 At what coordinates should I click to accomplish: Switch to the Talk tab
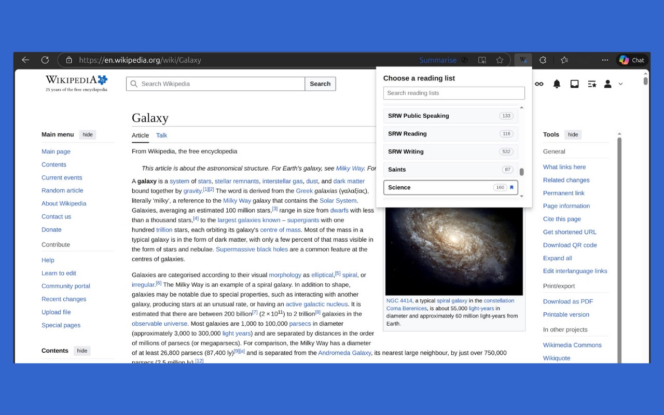tap(161, 135)
